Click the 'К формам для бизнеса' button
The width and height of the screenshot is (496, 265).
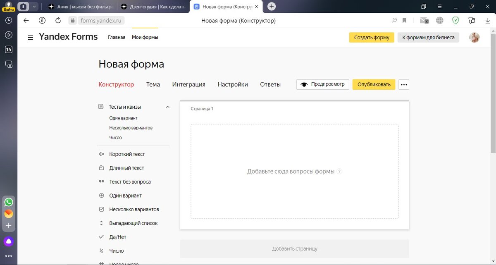428,38
